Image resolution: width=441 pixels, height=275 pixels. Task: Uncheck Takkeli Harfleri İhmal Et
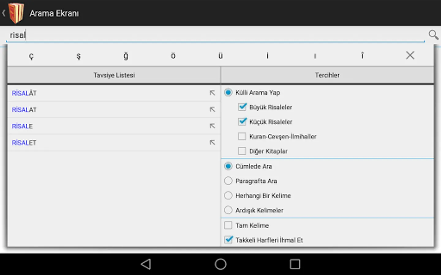228,240
